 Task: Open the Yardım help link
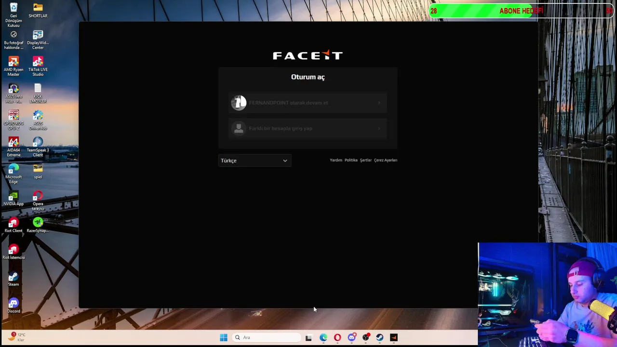(x=335, y=160)
